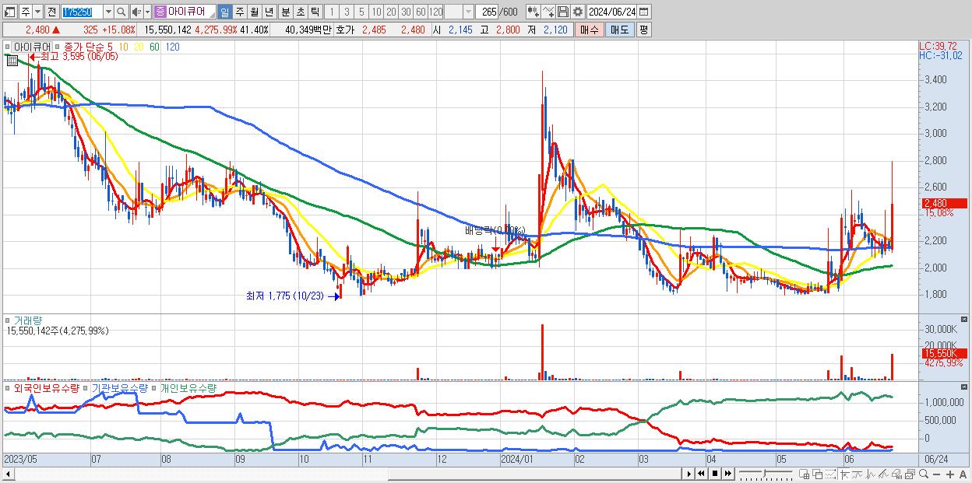This screenshot has width=972, height=483.
Task: Choose the 120 interval button
Action: coord(435,12)
